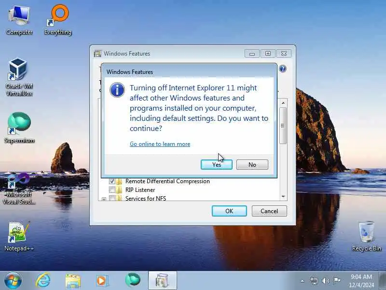Open the Windows Start button
386x290 pixels.
(13, 281)
